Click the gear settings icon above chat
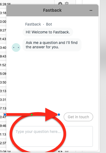 (60, 3)
